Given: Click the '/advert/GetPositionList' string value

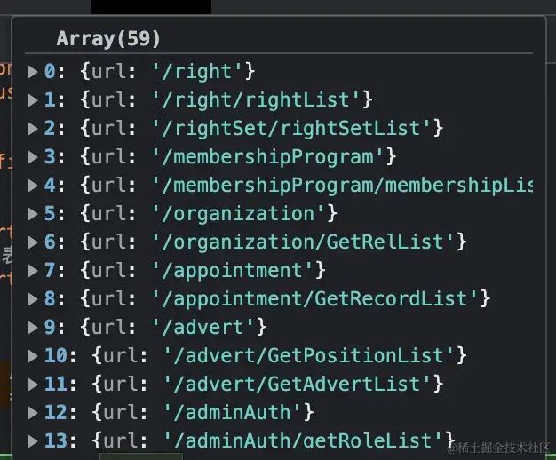Looking at the screenshot, I should click(309, 356).
